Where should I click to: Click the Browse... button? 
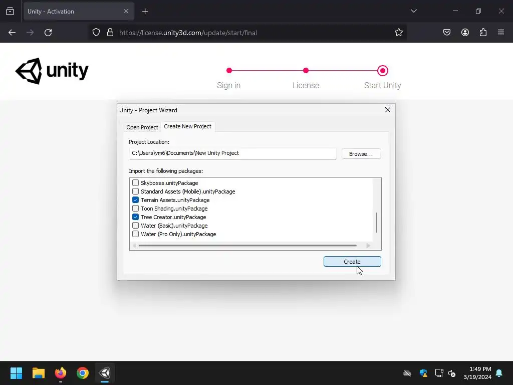tap(361, 153)
